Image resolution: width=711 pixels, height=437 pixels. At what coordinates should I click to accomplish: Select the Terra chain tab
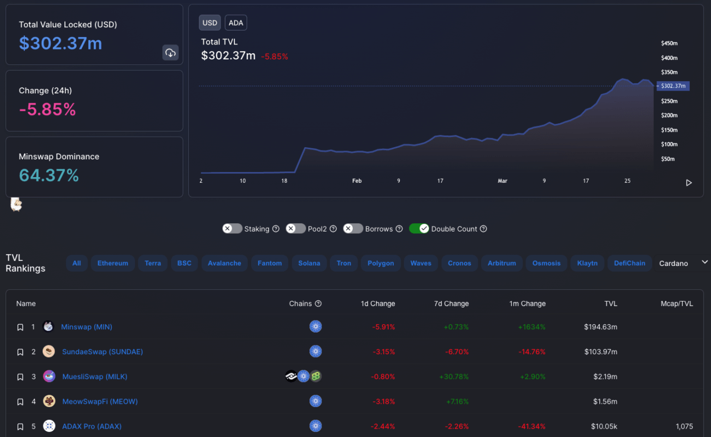153,263
